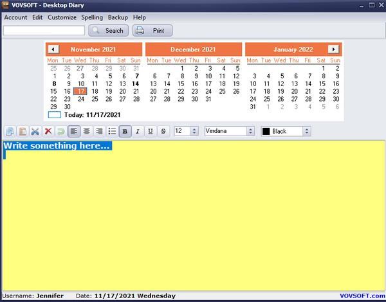This screenshot has width=386, height=302.
Task: Center-align the diary text
Action: [x=86, y=131]
